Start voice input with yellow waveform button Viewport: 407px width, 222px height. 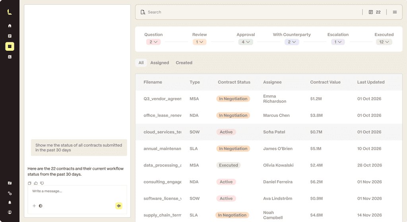118,206
